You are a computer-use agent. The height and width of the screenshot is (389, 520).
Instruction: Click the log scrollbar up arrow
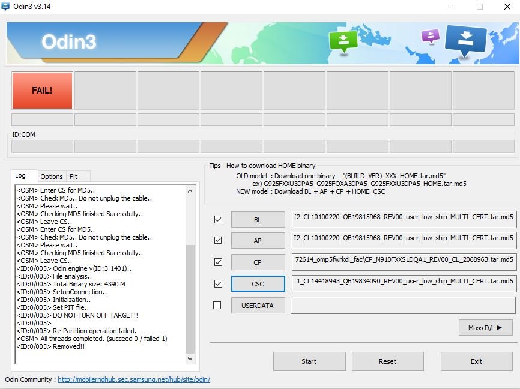(190, 191)
